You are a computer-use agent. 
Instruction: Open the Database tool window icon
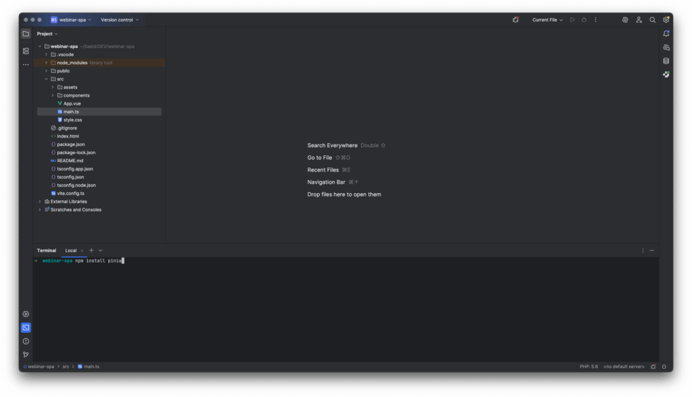[x=666, y=61]
